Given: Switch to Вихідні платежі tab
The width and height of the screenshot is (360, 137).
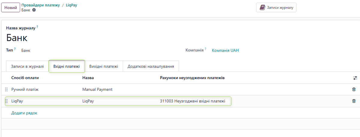Looking at the screenshot, I should 103,66.
